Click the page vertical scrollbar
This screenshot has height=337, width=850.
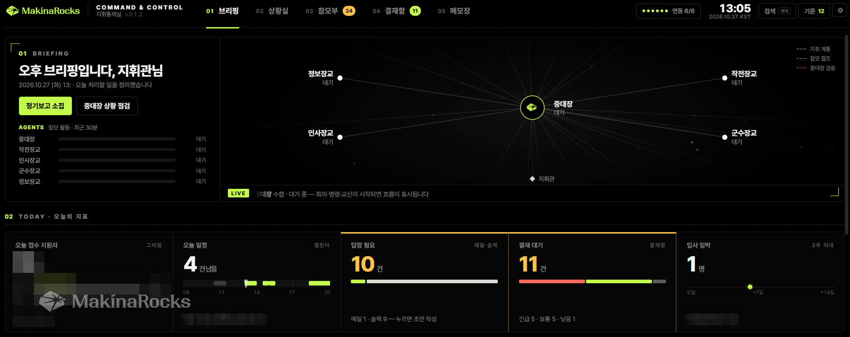[x=847, y=135]
